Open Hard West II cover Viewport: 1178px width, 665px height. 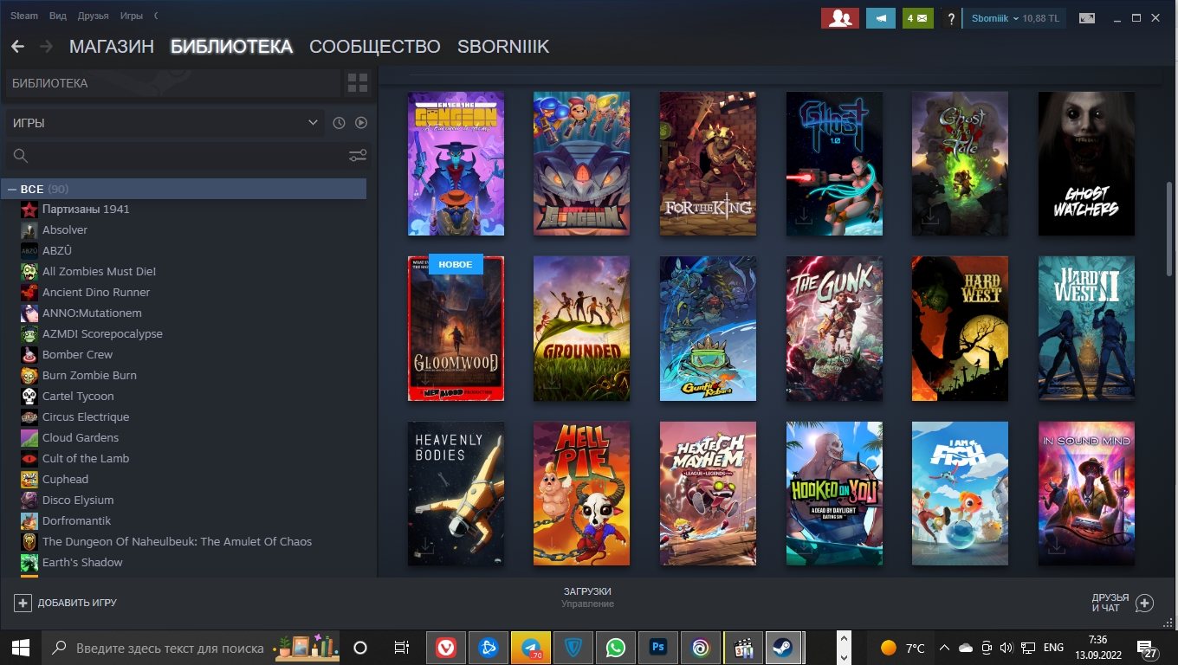[1086, 328]
